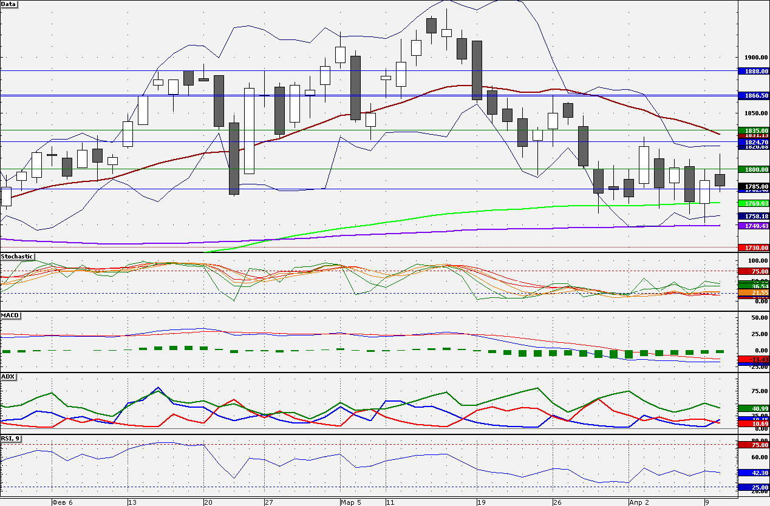Screen dimensions: 770x506
Task: Select the Data panel label
Action: (x=9, y=4)
